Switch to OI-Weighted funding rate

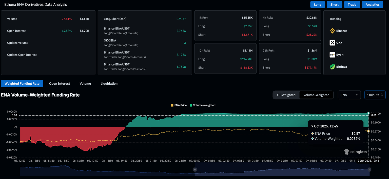[286, 95]
